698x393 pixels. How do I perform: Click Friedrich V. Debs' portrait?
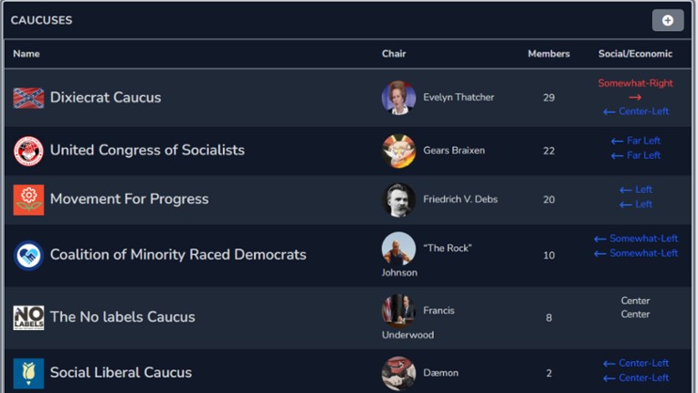[398, 200]
